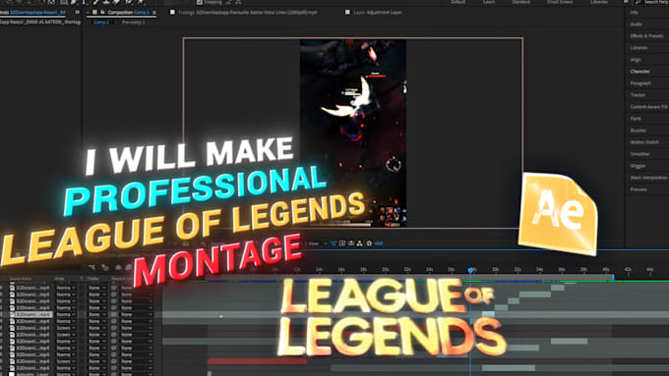Expand the Tracker panel

tap(638, 95)
